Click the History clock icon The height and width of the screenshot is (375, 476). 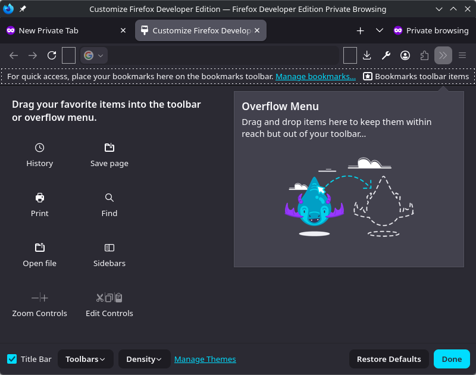pos(39,148)
